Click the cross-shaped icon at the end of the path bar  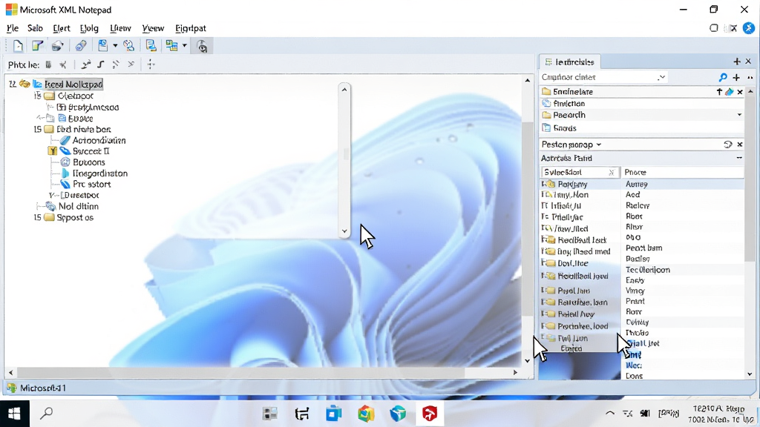click(x=151, y=64)
